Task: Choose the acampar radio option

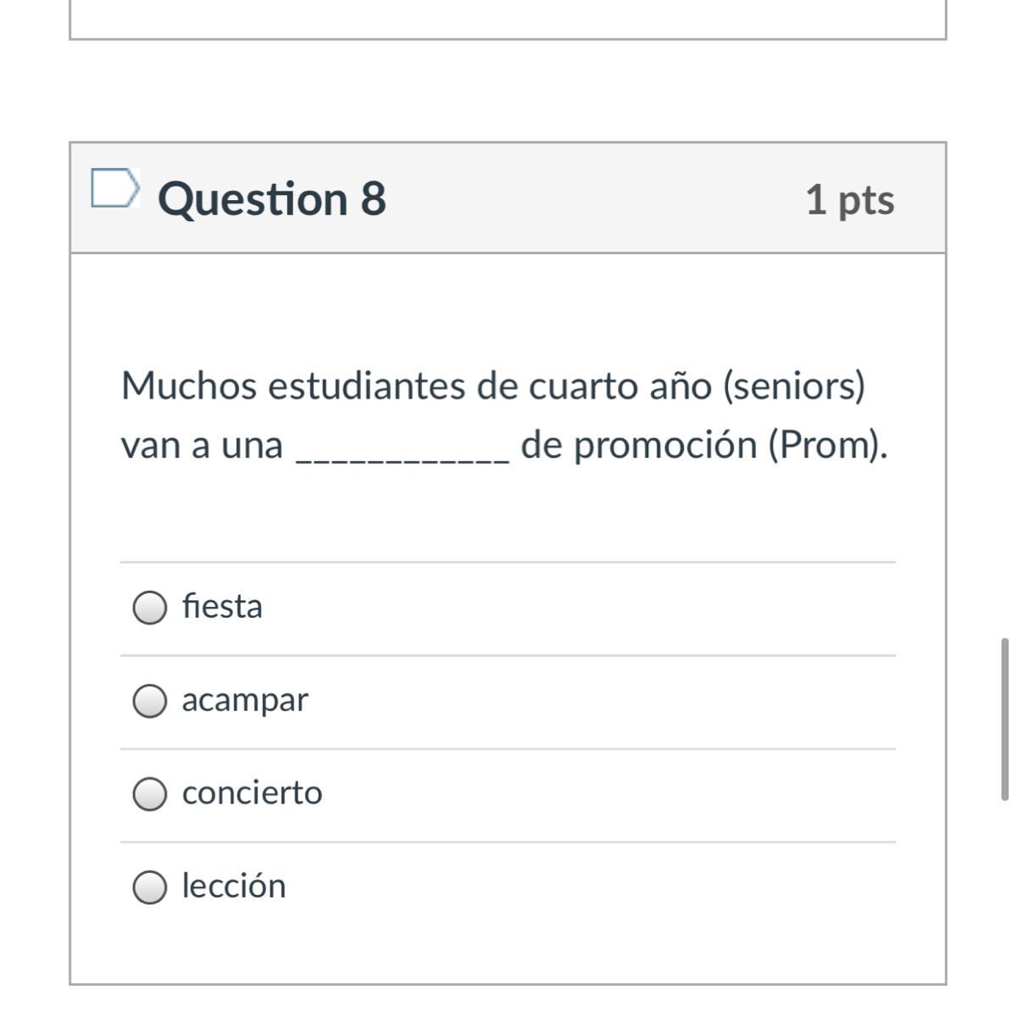Action: click(150, 701)
